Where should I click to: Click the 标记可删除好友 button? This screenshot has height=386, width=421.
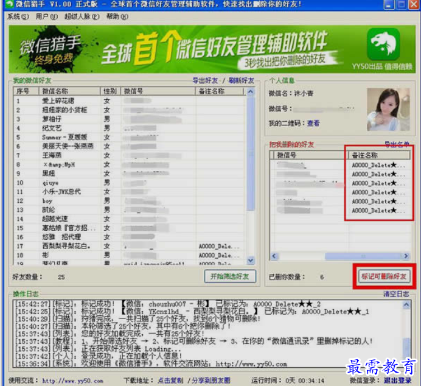(x=384, y=276)
